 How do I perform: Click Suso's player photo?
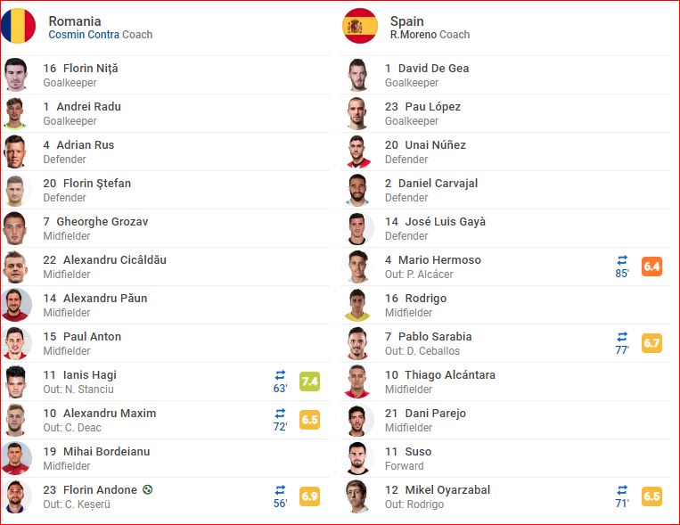tap(358, 458)
